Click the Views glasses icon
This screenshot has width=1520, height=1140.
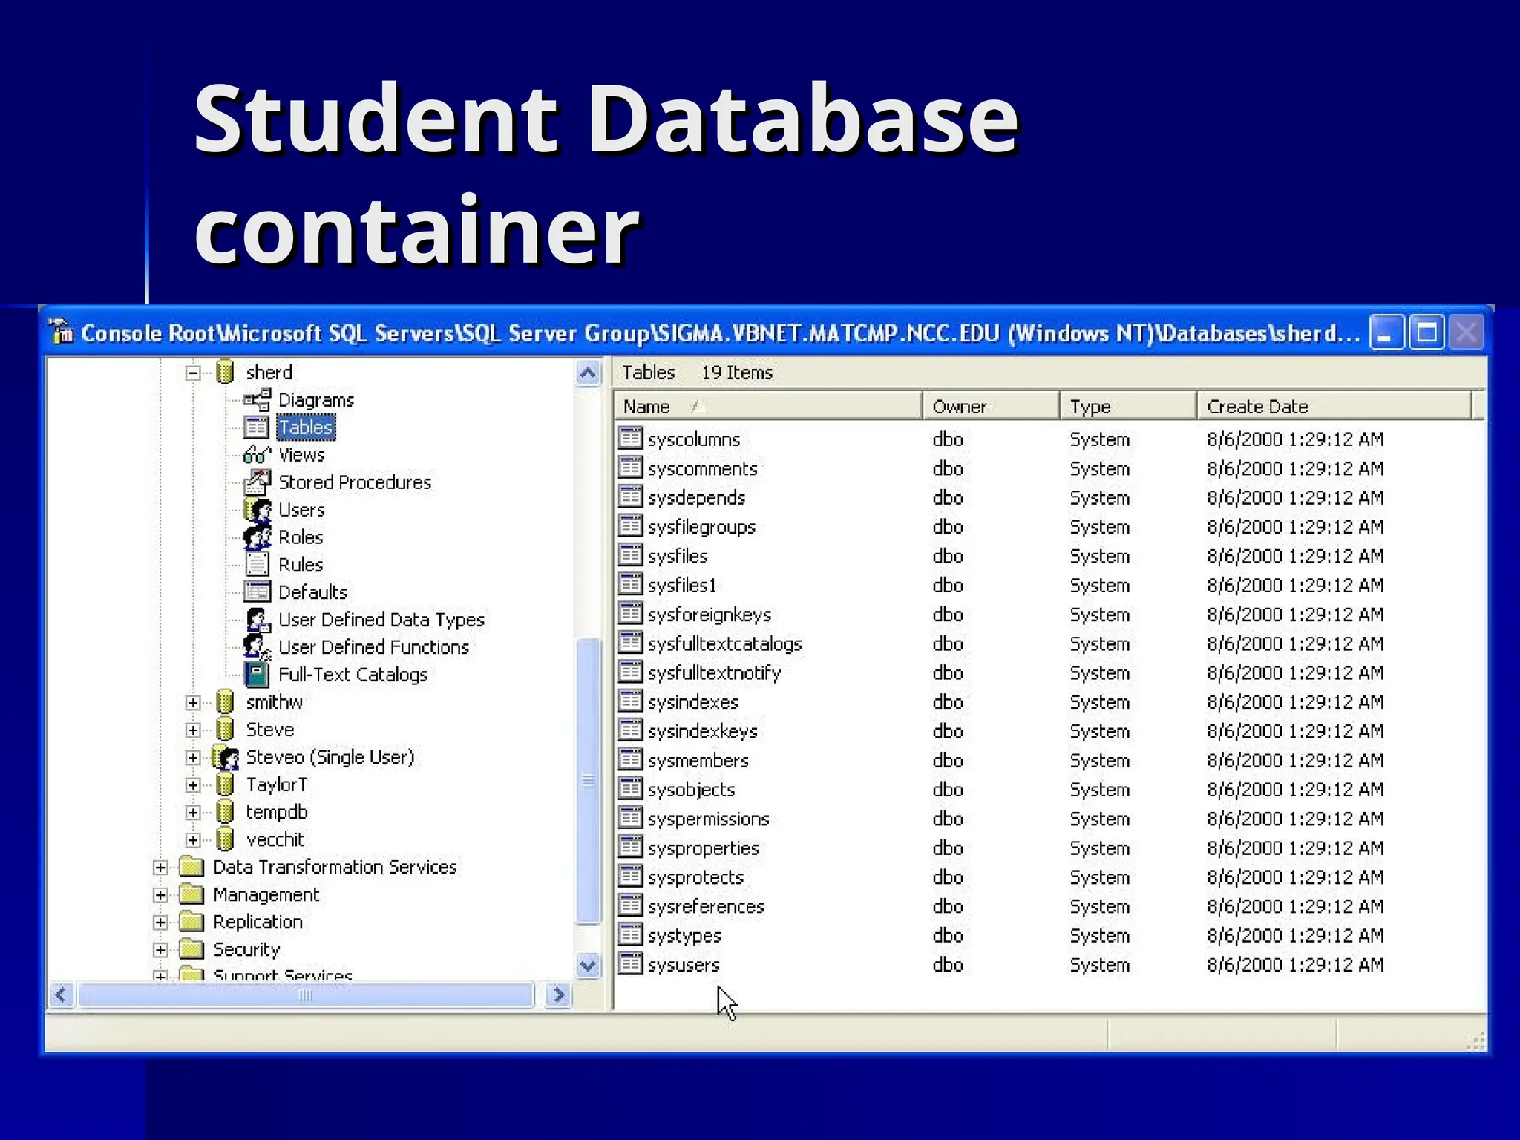point(257,454)
